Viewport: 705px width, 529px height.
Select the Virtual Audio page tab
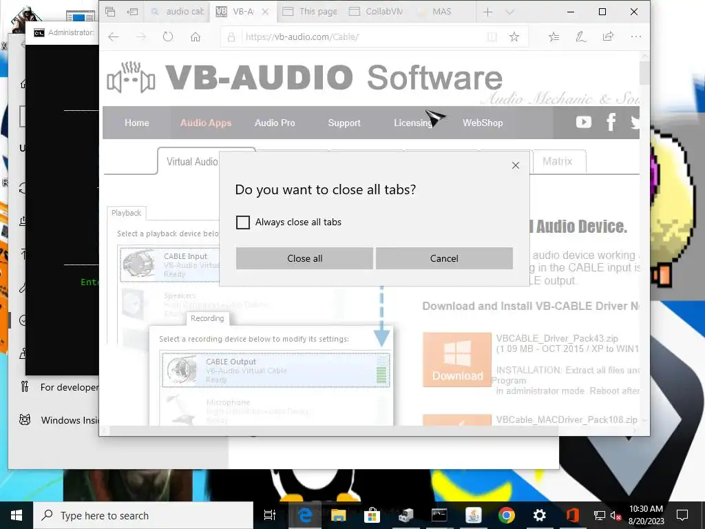coord(192,161)
